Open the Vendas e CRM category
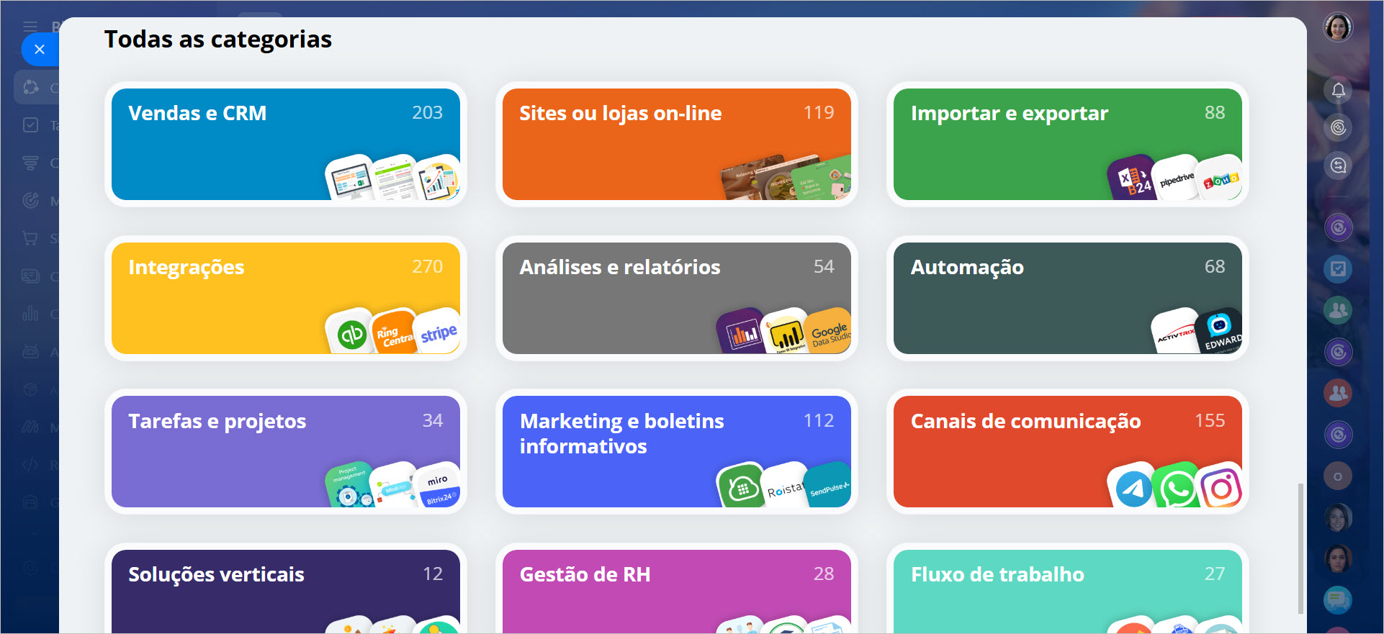Viewport: 1384px width, 634px height. click(286, 144)
